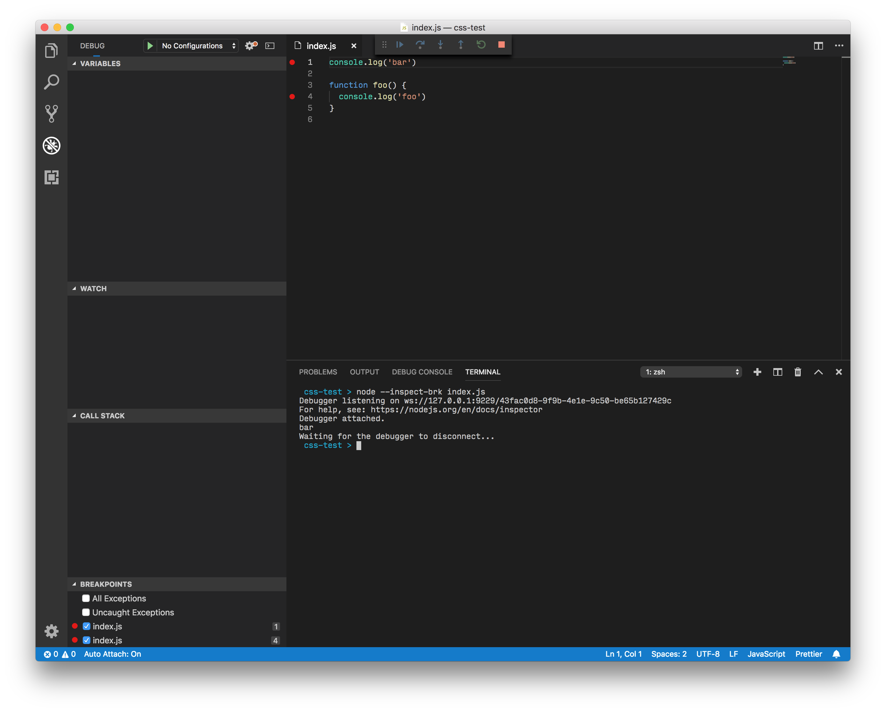Kill the terminal with the trash icon
886x712 pixels.
pyautogui.click(x=798, y=372)
